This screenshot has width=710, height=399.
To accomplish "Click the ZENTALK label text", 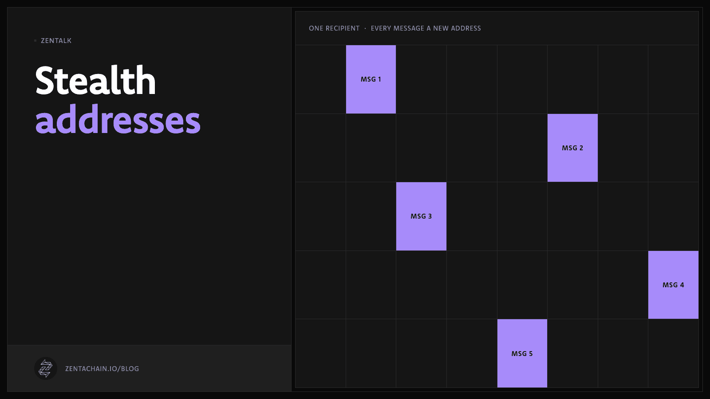I will tap(56, 41).
